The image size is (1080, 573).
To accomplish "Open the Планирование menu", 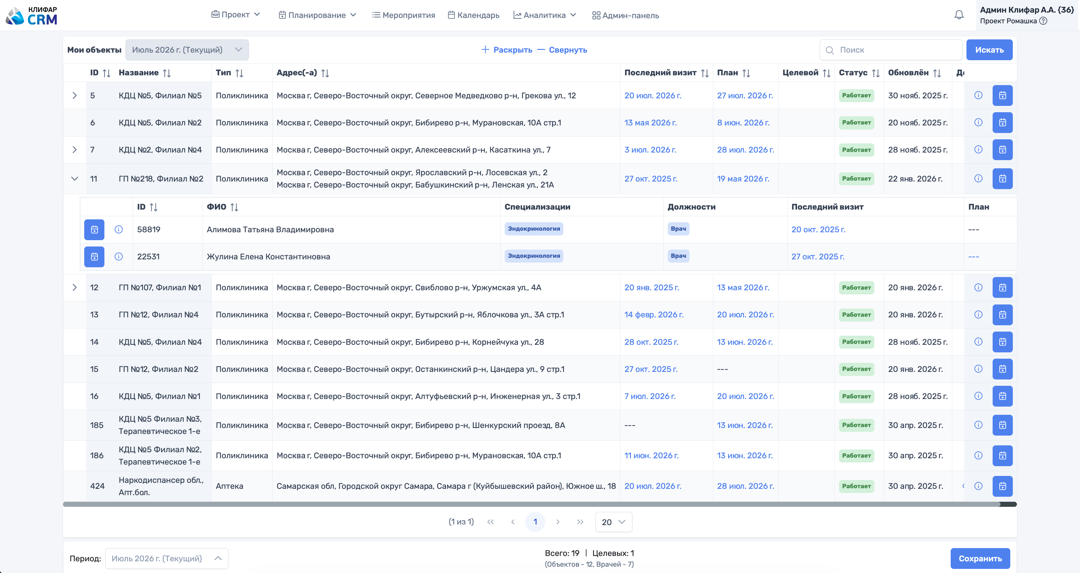I will coord(317,15).
